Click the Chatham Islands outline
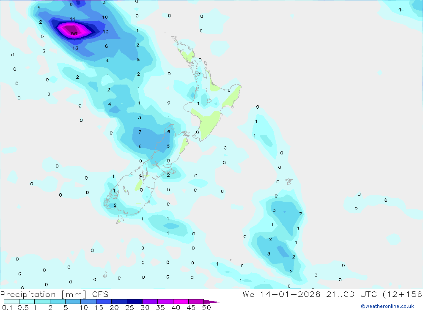Screen dimensions: 423x310 (289, 181)
